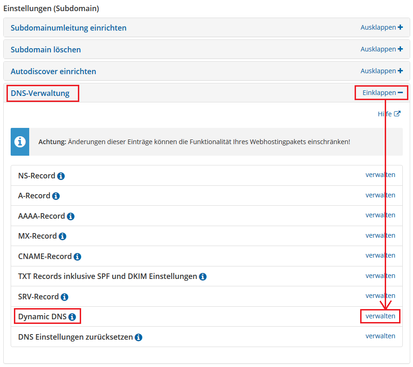Click the DNS Einstellungen zurücksetzen label

(76, 337)
